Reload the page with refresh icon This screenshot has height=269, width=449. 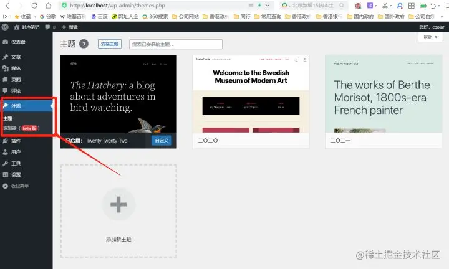[x=34, y=6]
